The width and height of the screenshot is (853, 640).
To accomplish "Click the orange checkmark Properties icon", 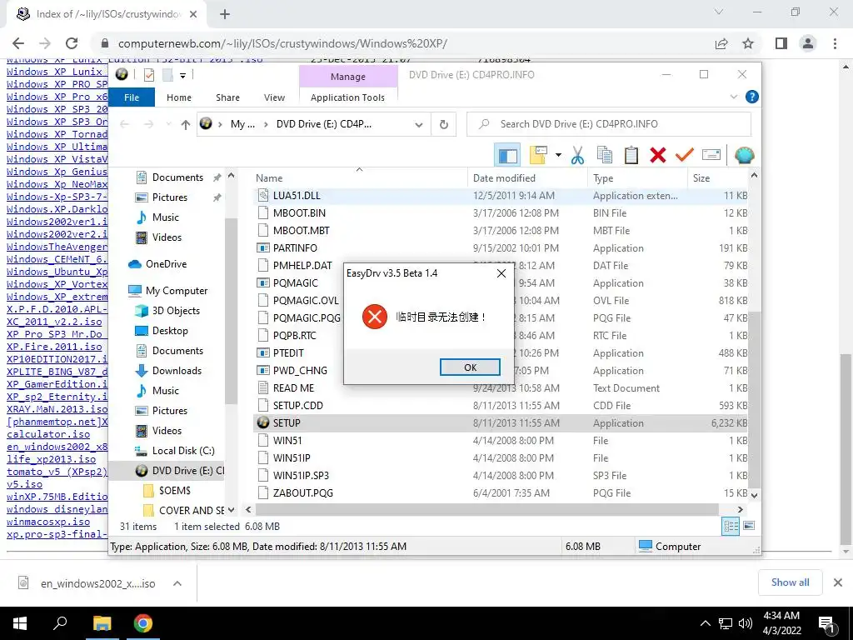I will click(685, 155).
